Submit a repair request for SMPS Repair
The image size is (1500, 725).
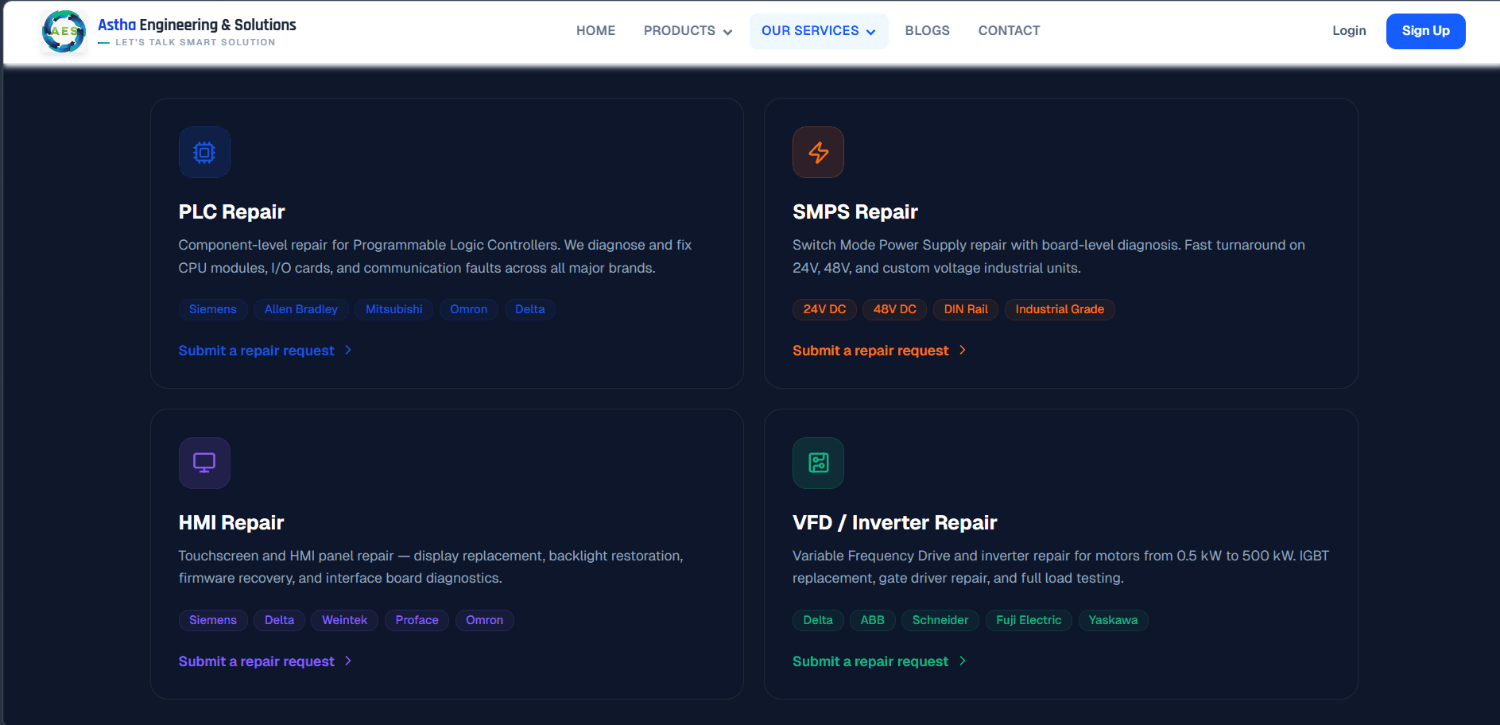[x=870, y=351]
